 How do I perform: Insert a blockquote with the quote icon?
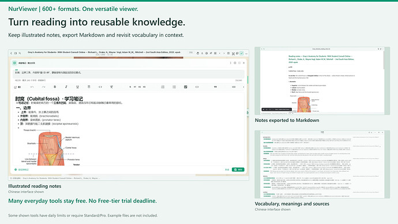pyautogui.click(x=215, y=87)
